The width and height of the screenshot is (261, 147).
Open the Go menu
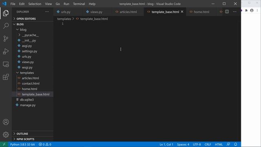58,4
